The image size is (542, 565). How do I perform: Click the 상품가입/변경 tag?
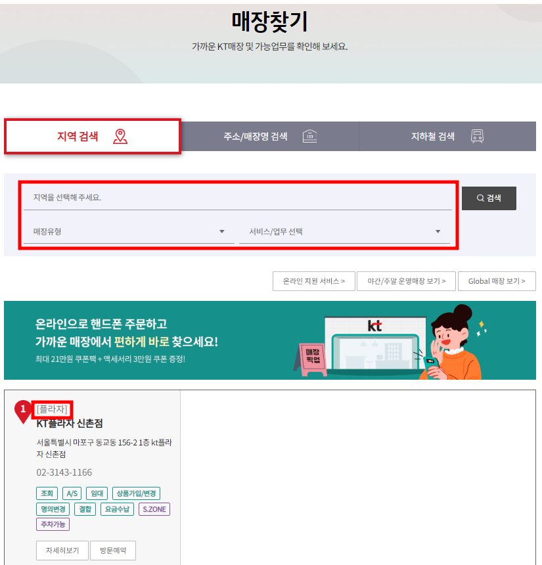point(136,493)
